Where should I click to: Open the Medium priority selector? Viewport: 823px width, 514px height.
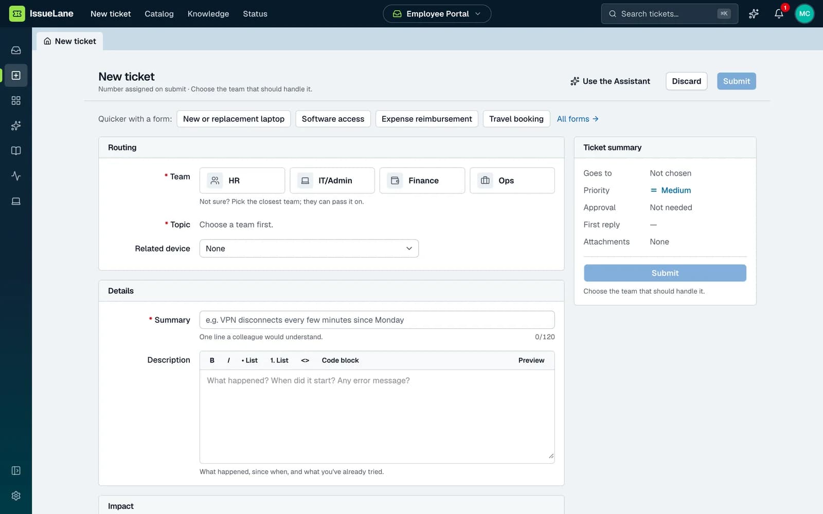coord(671,190)
